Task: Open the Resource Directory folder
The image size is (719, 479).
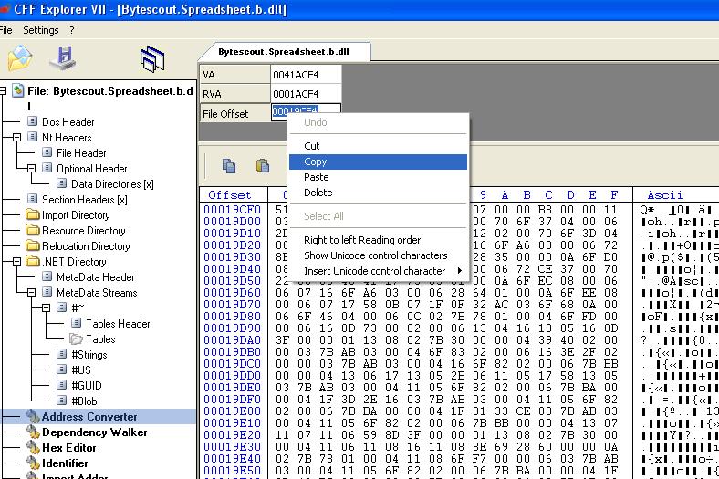Action: [x=83, y=231]
